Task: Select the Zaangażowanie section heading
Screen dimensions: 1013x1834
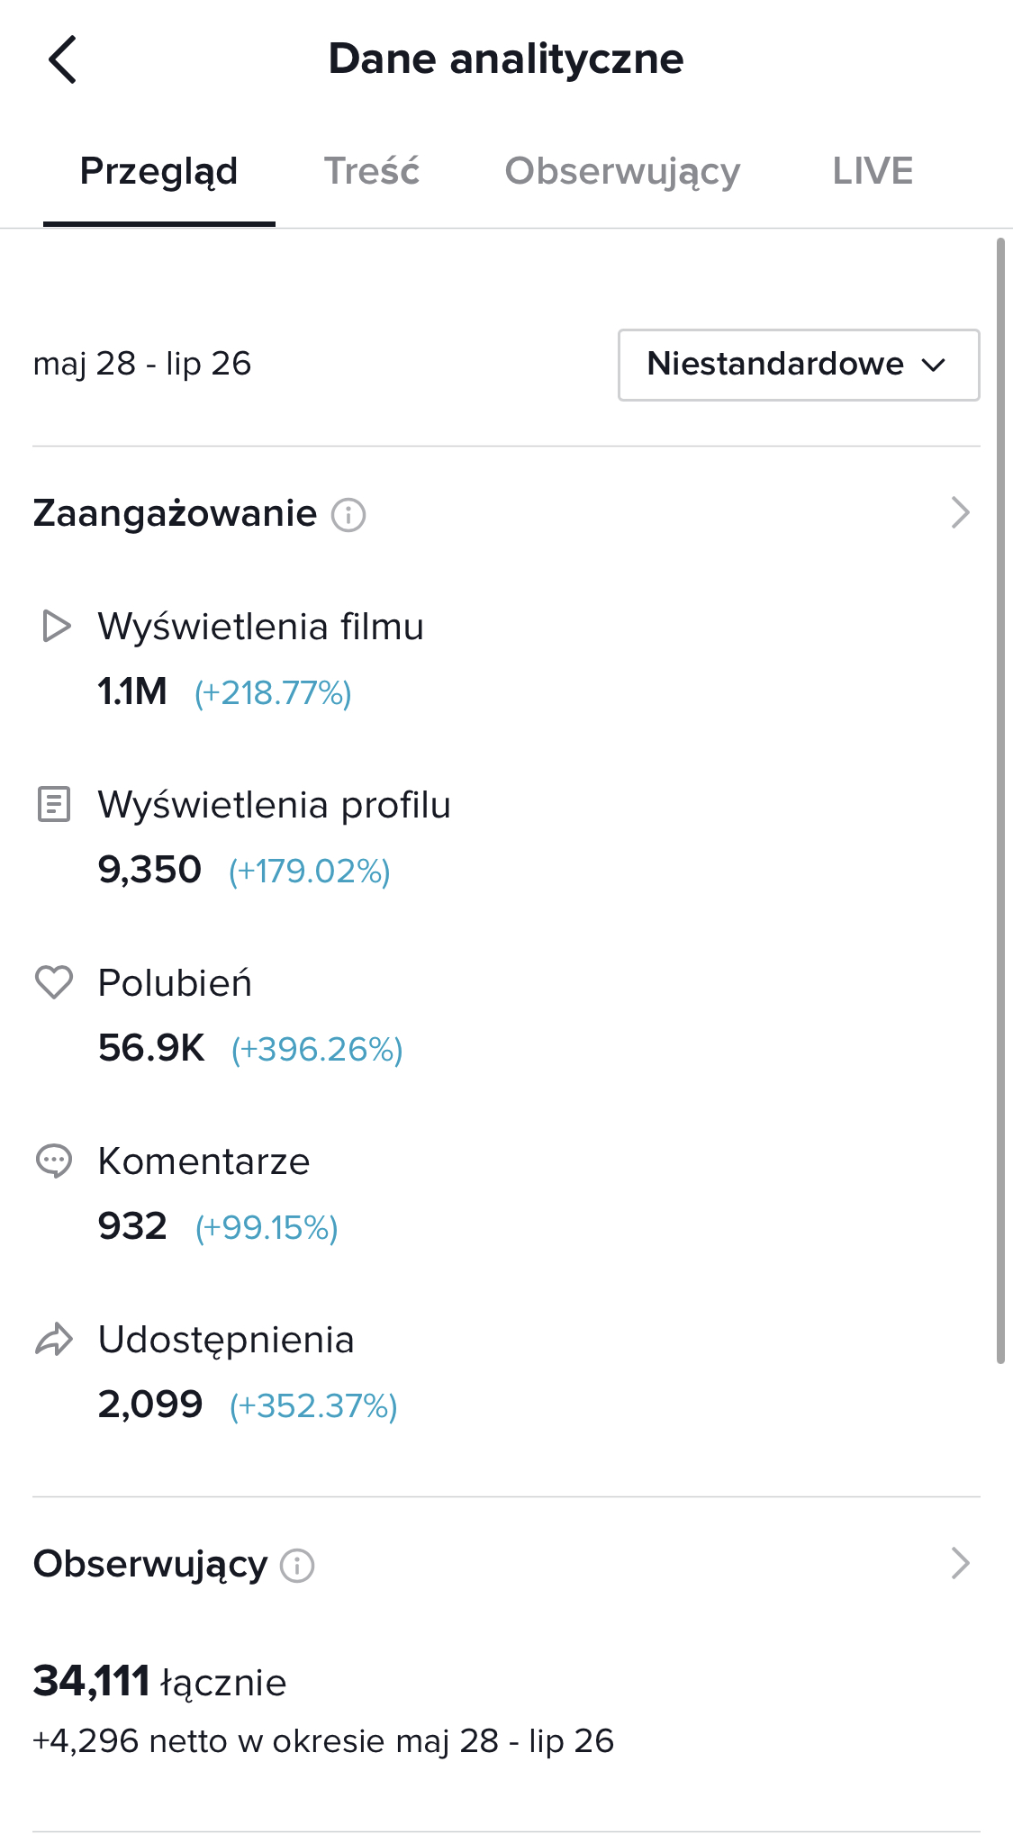Action: tap(176, 513)
